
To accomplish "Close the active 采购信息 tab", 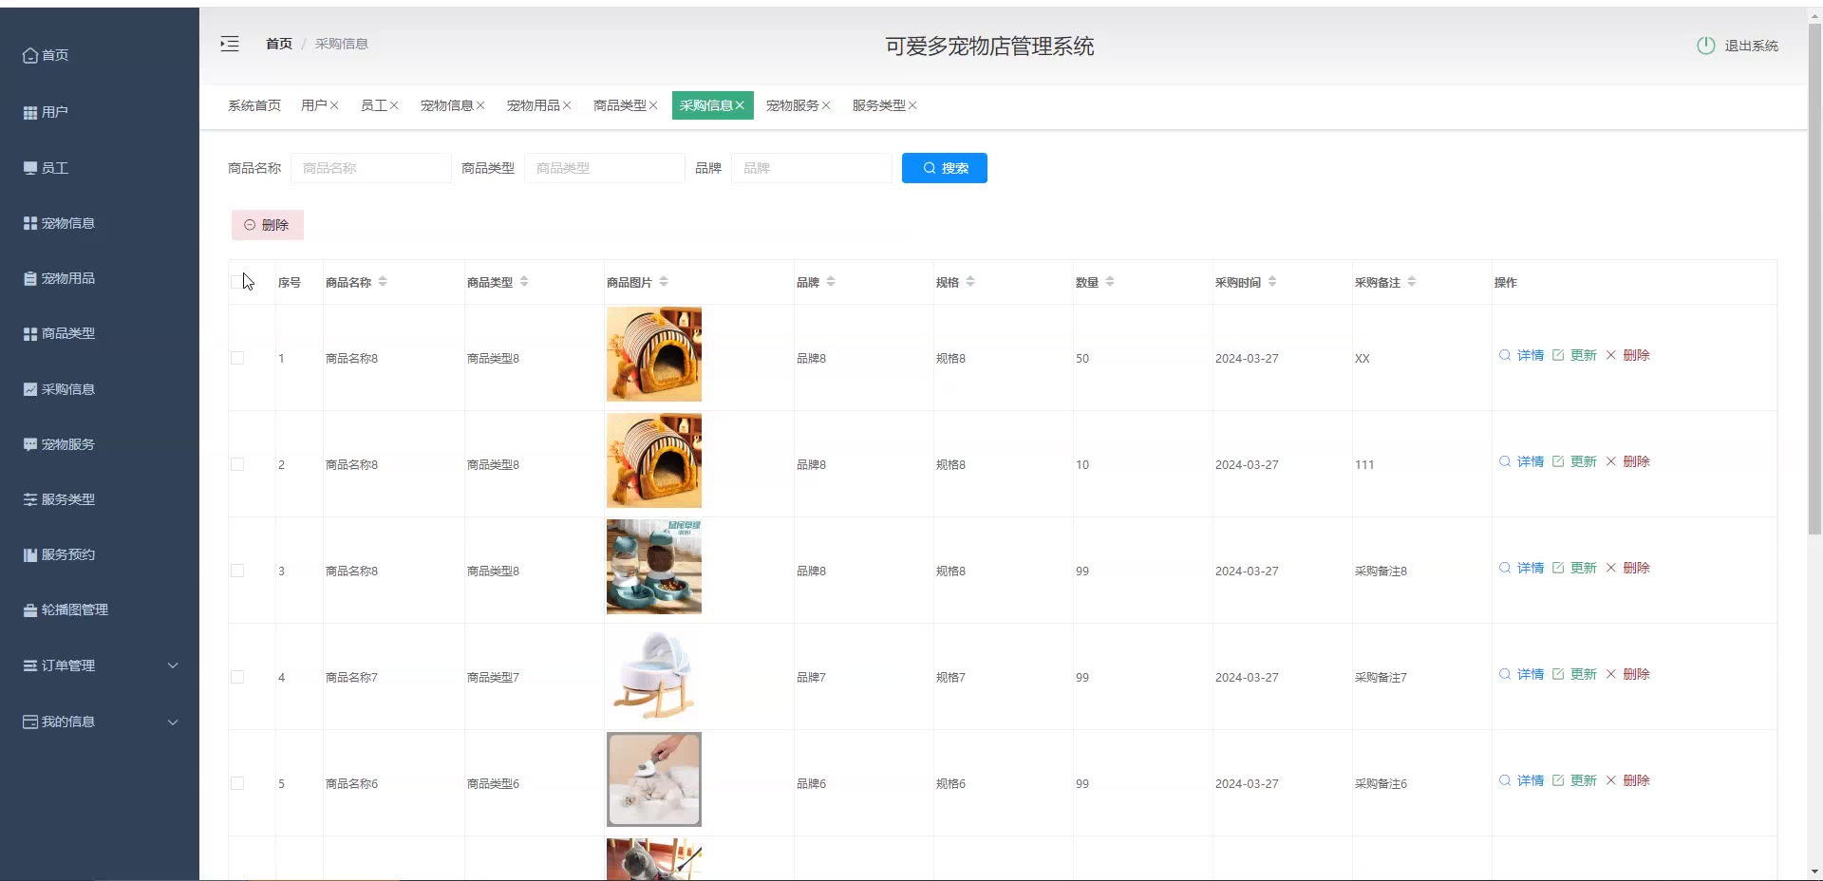I will tap(740, 105).
